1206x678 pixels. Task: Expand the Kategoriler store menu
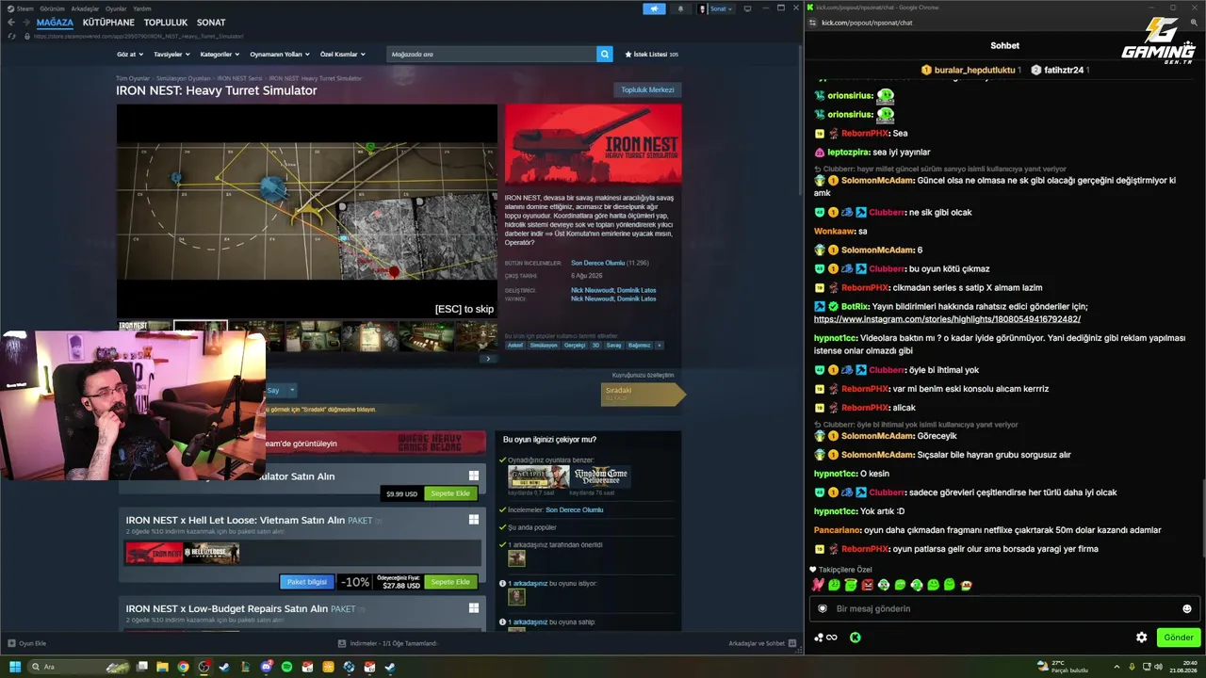(220, 55)
